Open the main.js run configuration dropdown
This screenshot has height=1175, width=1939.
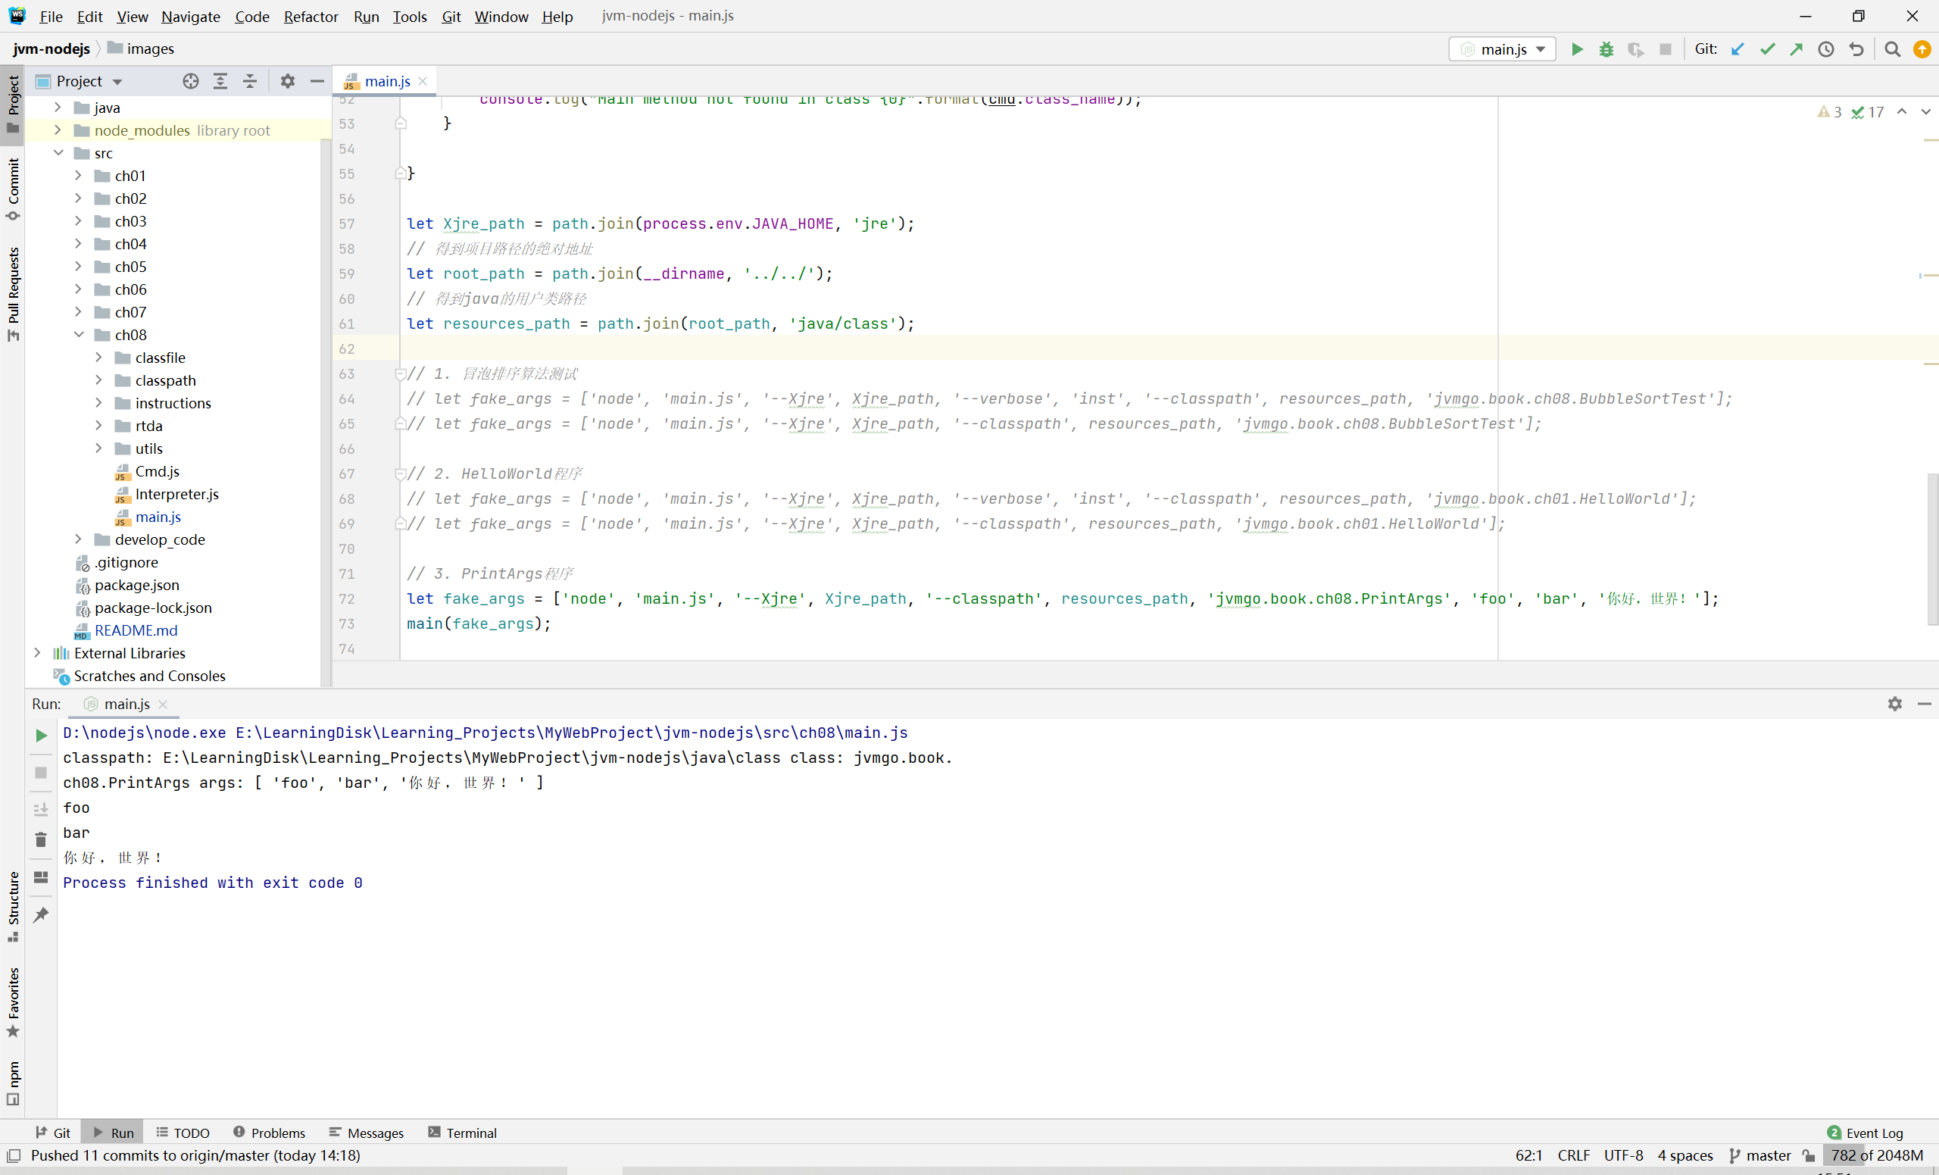coord(1502,48)
